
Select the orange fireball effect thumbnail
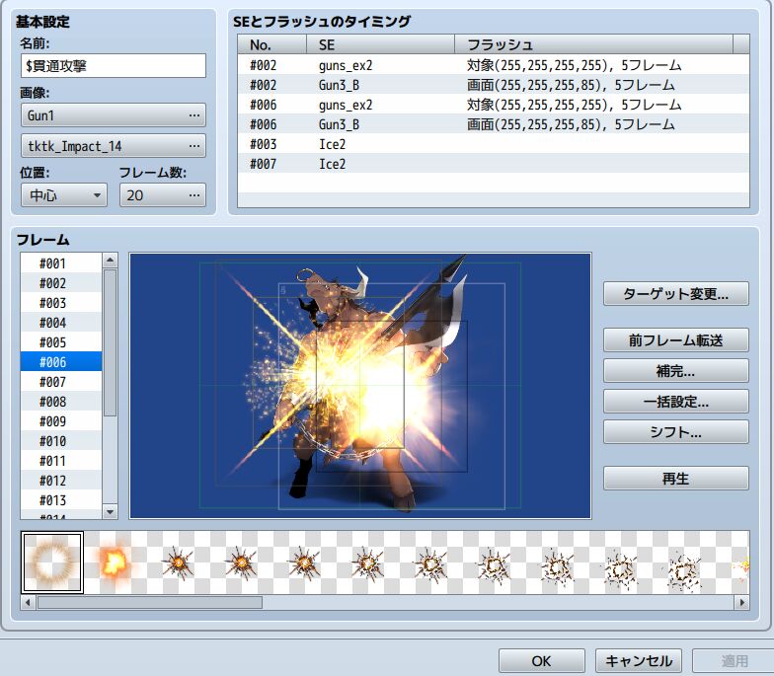click(x=115, y=563)
